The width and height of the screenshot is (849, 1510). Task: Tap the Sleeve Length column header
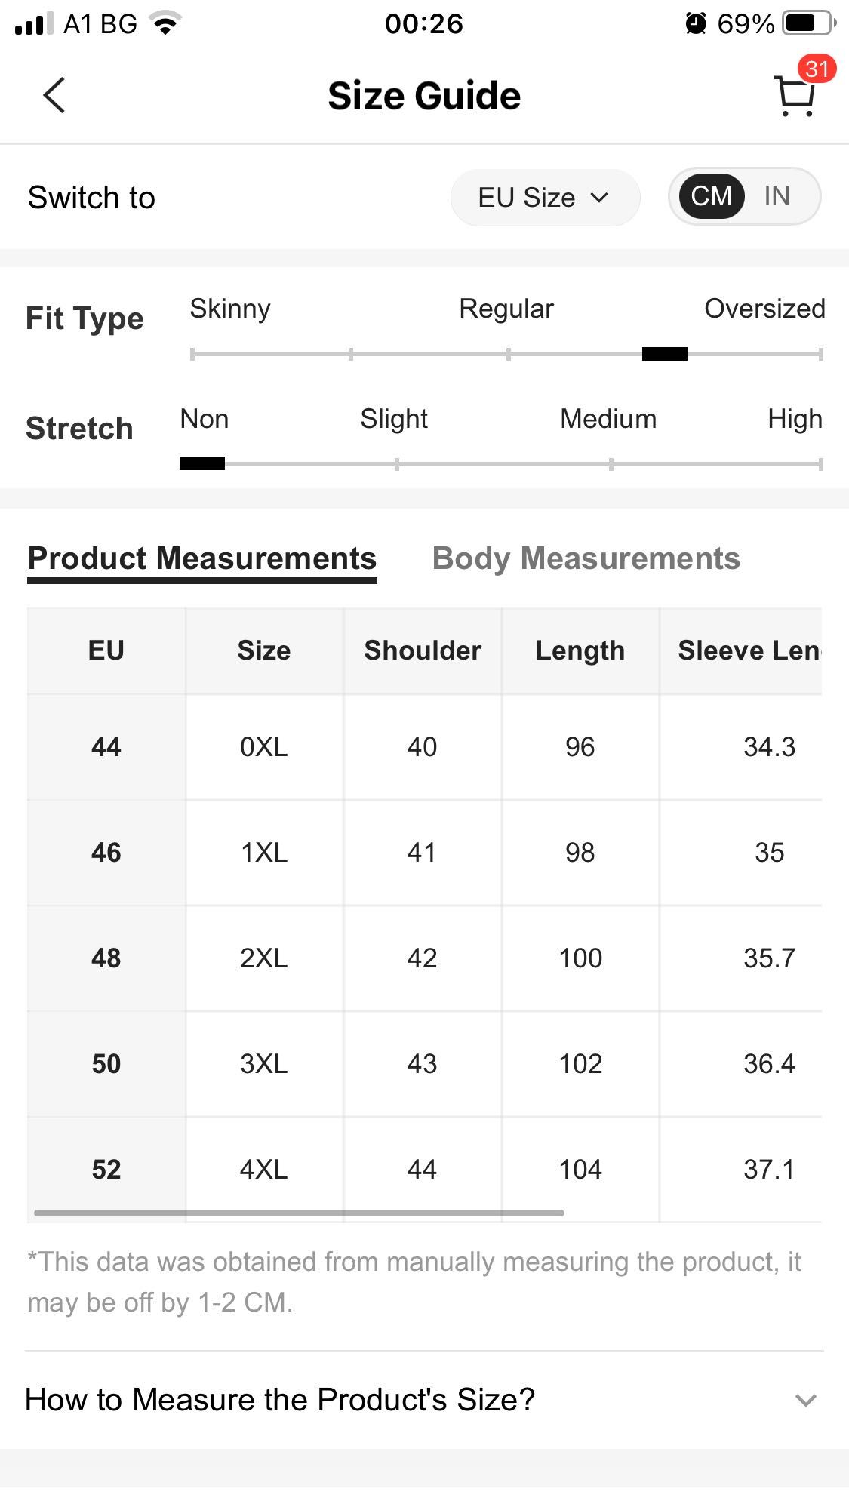[x=749, y=650]
